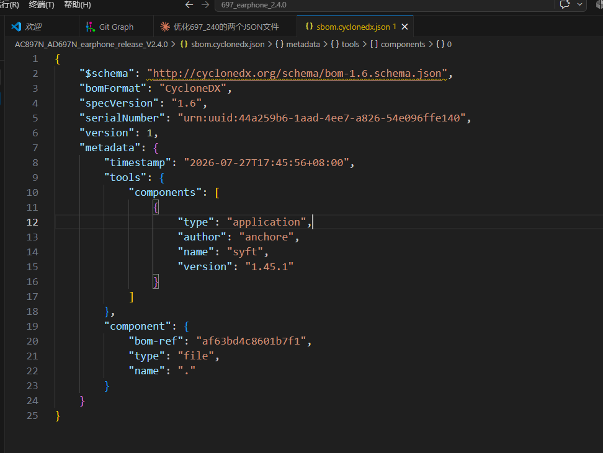Click the VS Code icon on 欢迎 tab
Image resolution: width=603 pixels, height=453 pixels.
tap(16, 27)
